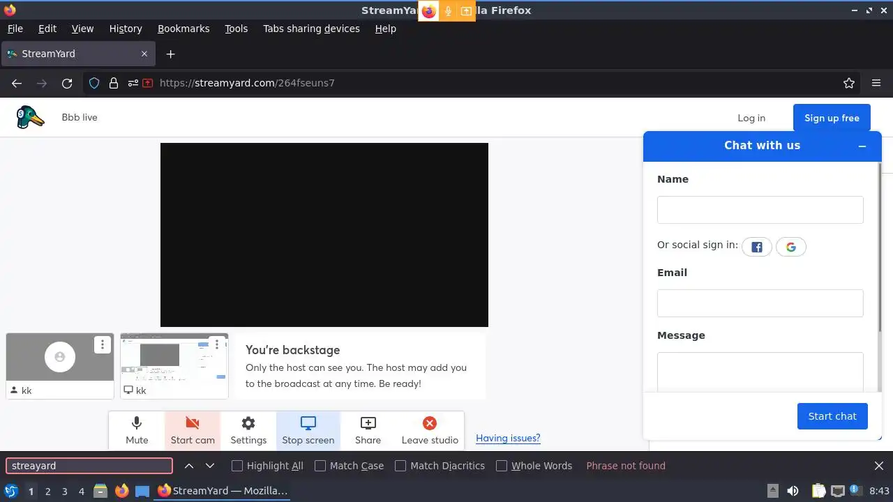This screenshot has height=502, width=893.
Task: Open the View menu
Action: [x=82, y=29]
